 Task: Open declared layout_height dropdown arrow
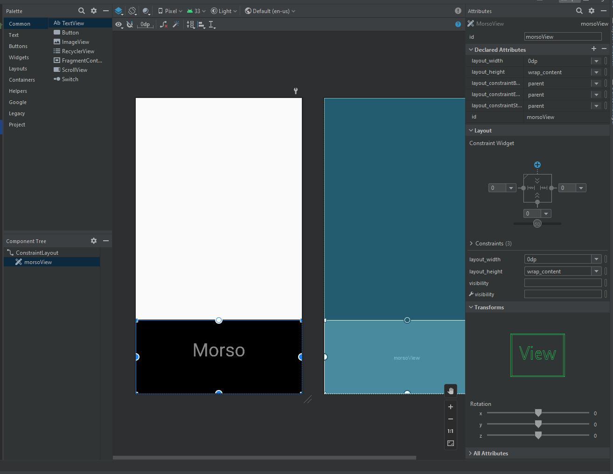596,72
